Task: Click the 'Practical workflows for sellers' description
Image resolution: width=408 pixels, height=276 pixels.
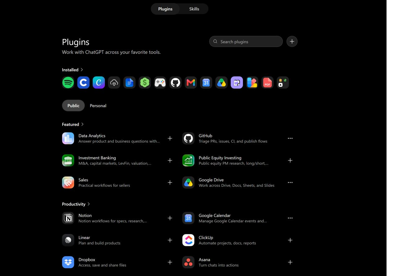Action: point(104,186)
